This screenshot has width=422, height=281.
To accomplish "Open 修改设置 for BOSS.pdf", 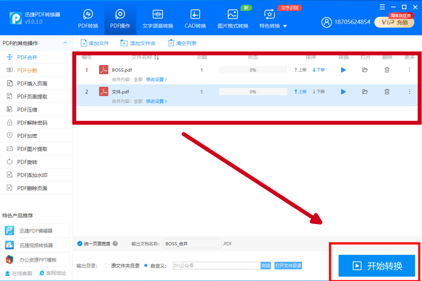I will click(x=156, y=80).
